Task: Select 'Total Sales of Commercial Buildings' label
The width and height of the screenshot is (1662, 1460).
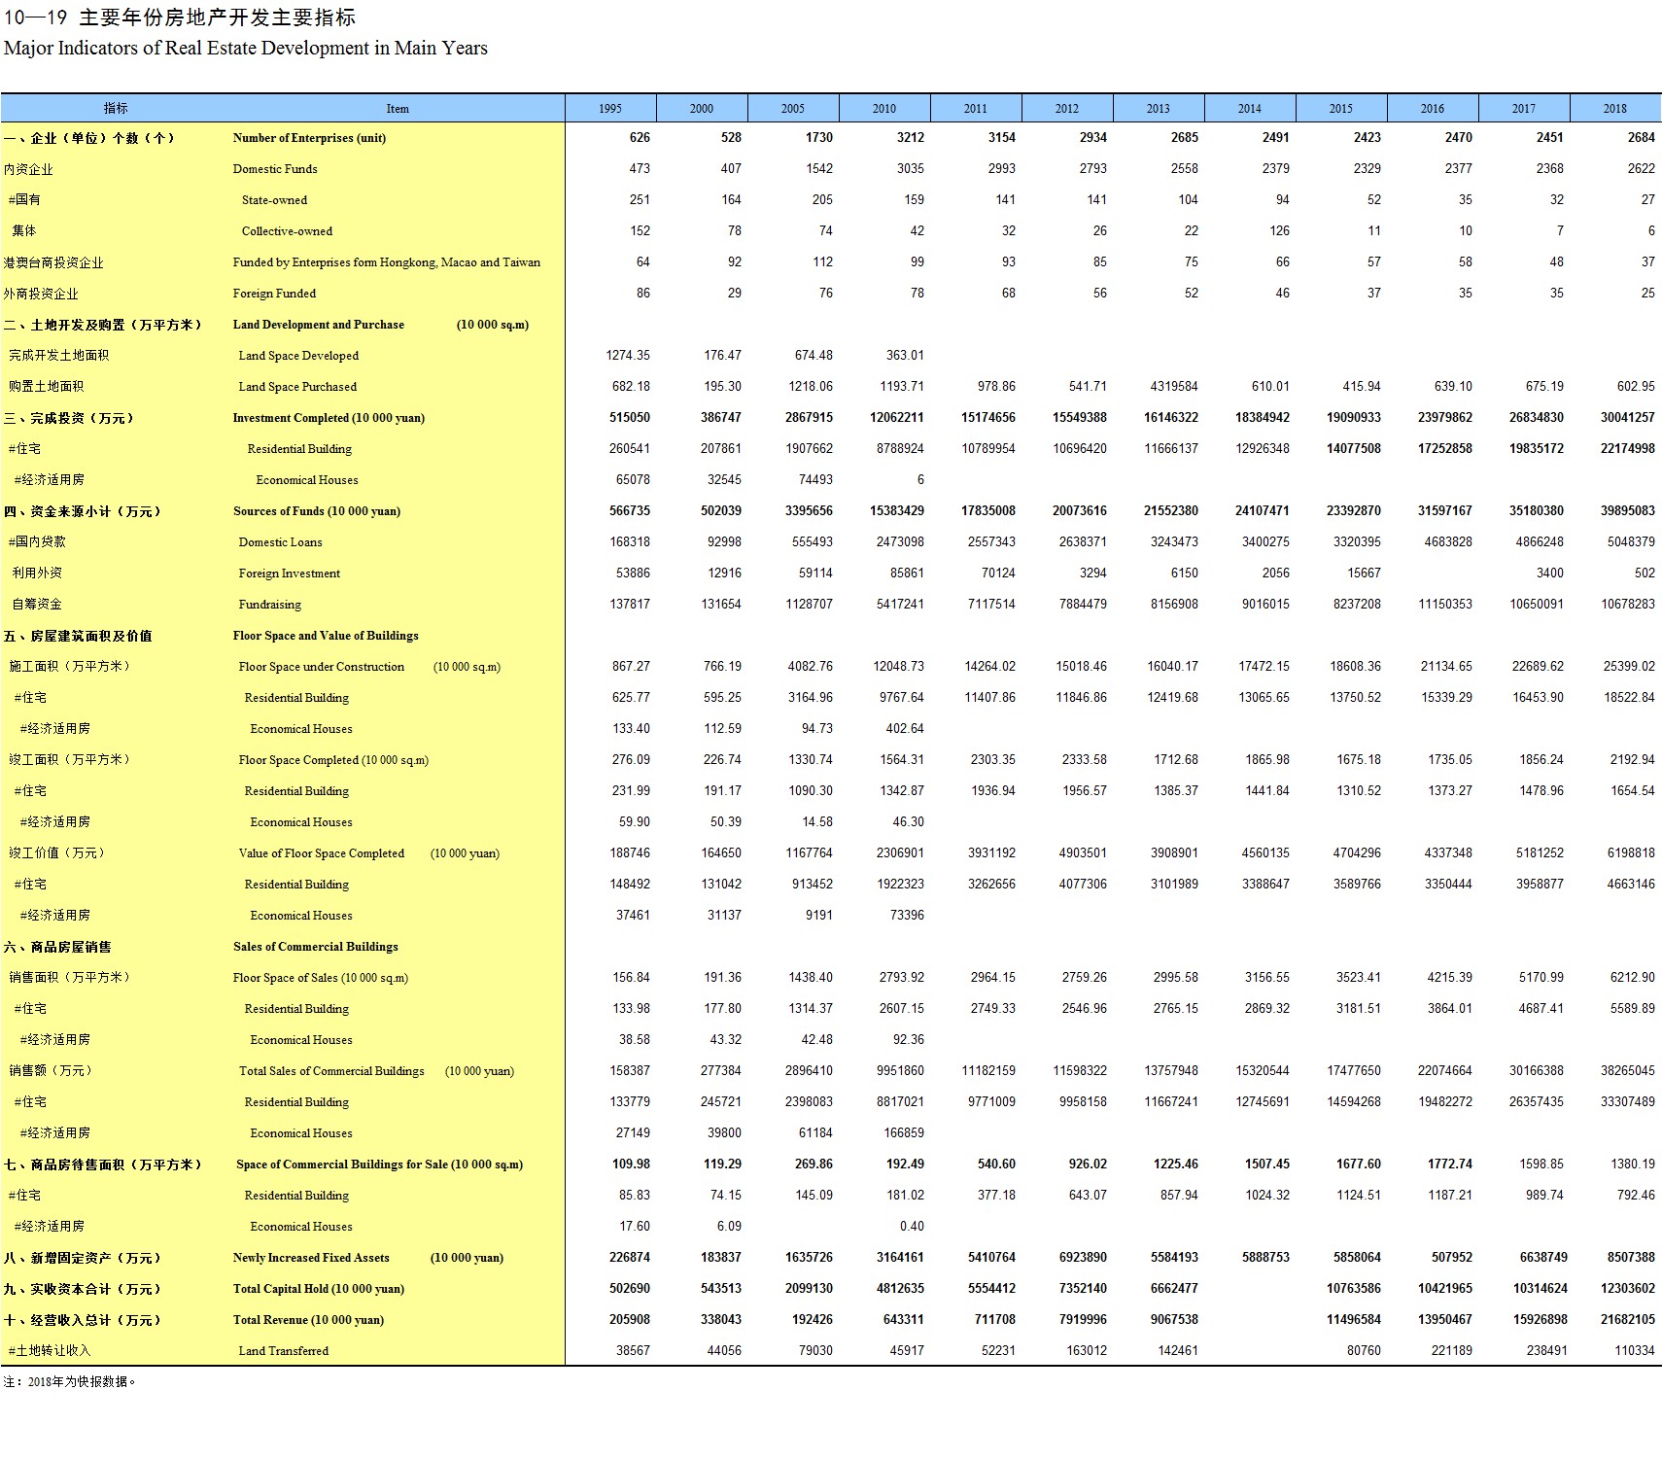Action: (x=331, y=1071)
